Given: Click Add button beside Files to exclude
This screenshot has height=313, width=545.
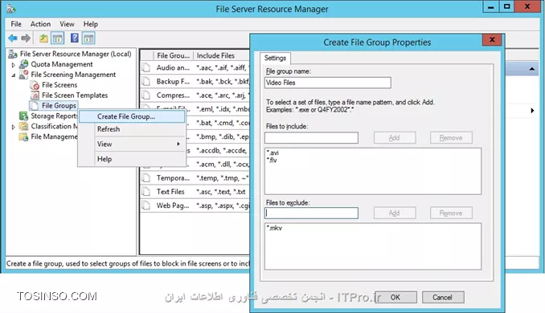Looking at the screenshot, I should (395, 213).
